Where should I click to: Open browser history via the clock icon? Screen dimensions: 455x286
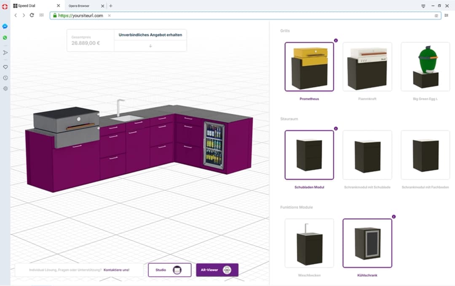pyautogui.click(x=5, y=78)
